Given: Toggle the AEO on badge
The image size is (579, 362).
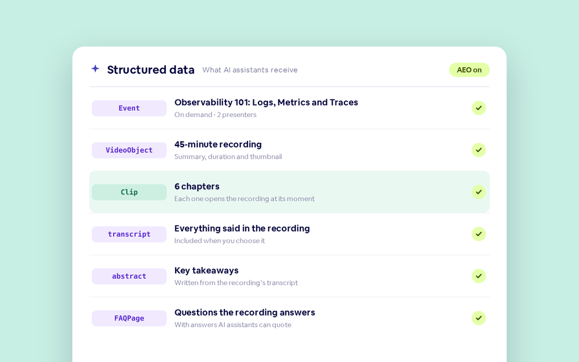Looking at the screenshot, I should point(469,70).
